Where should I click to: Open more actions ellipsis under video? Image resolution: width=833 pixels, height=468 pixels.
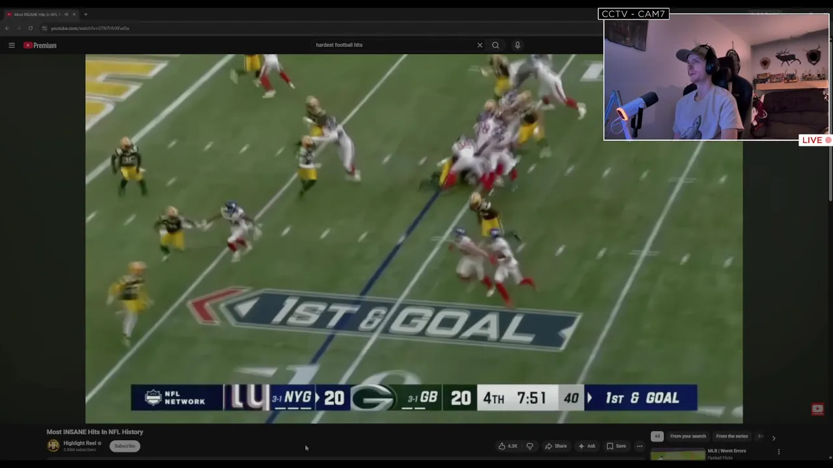point(640,446)
